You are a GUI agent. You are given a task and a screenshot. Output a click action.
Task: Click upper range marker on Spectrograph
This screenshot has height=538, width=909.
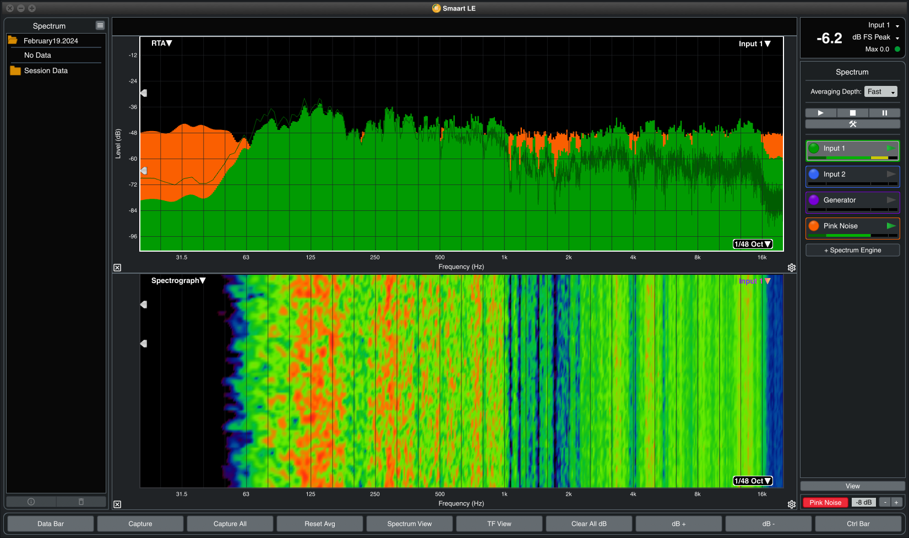coord(144,305)
